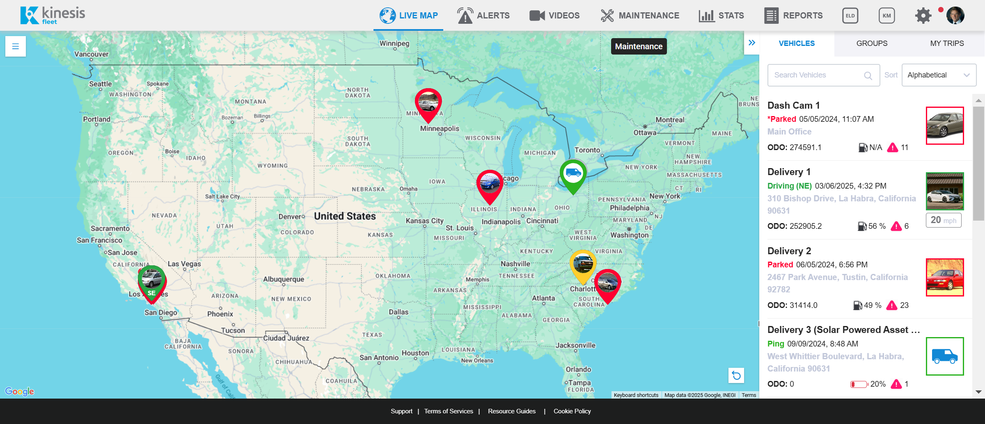This screenshot has height=424, width=985.
Task: Select the Vehicles panel tab
Action: pos(797,43)
